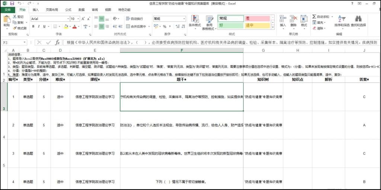Screen dimensions: 381x190
Task: Toggle Wrap Text (自动换行)
Action: pyautogui.click(x=134, y=19)
